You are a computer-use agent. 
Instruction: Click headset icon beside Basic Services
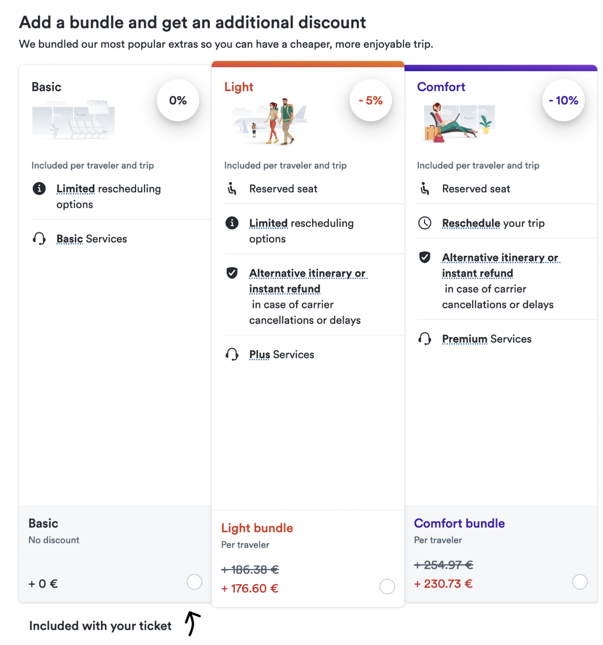pos(39,238)
